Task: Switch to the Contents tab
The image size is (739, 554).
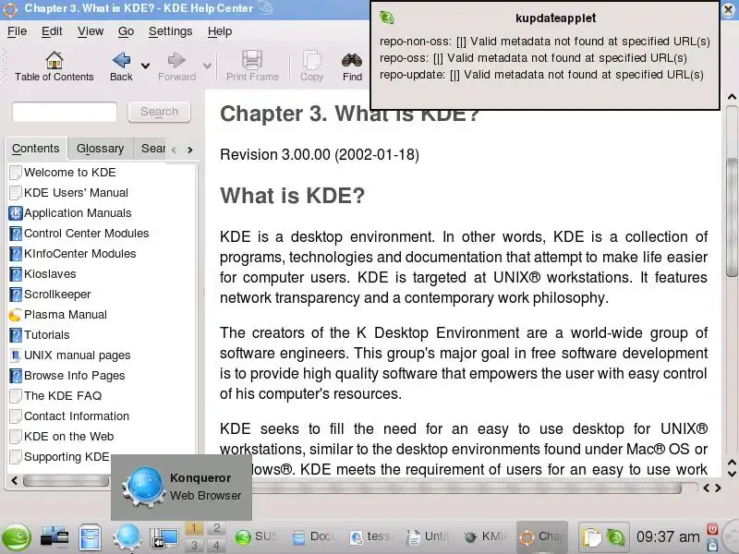Action: 36,149
